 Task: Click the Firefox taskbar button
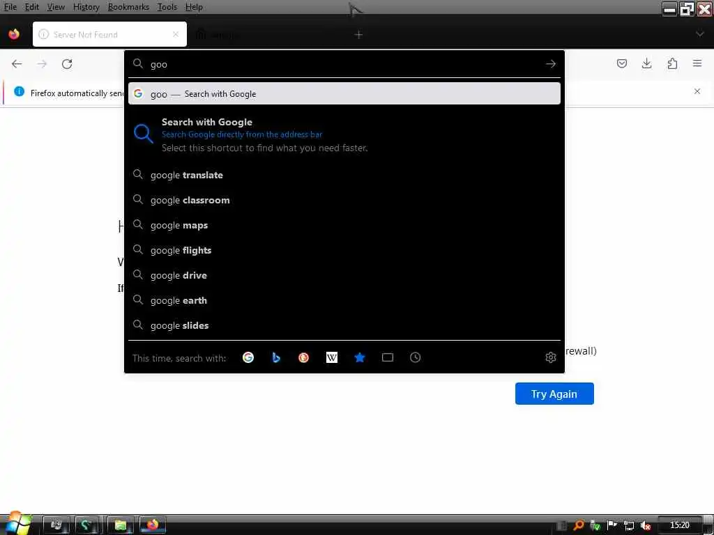pyautogui.click(x=152, y=525)
